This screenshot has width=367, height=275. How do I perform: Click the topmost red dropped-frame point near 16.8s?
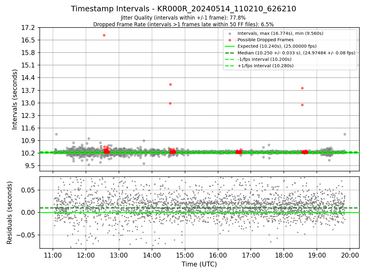click(x=104, y=35)
